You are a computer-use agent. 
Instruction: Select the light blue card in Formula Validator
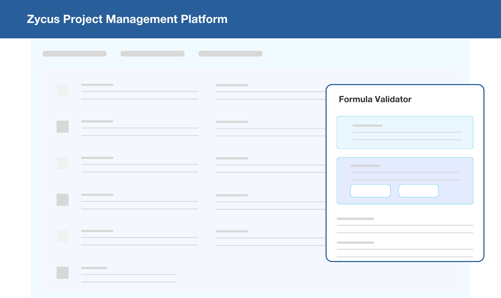point(405,132)
